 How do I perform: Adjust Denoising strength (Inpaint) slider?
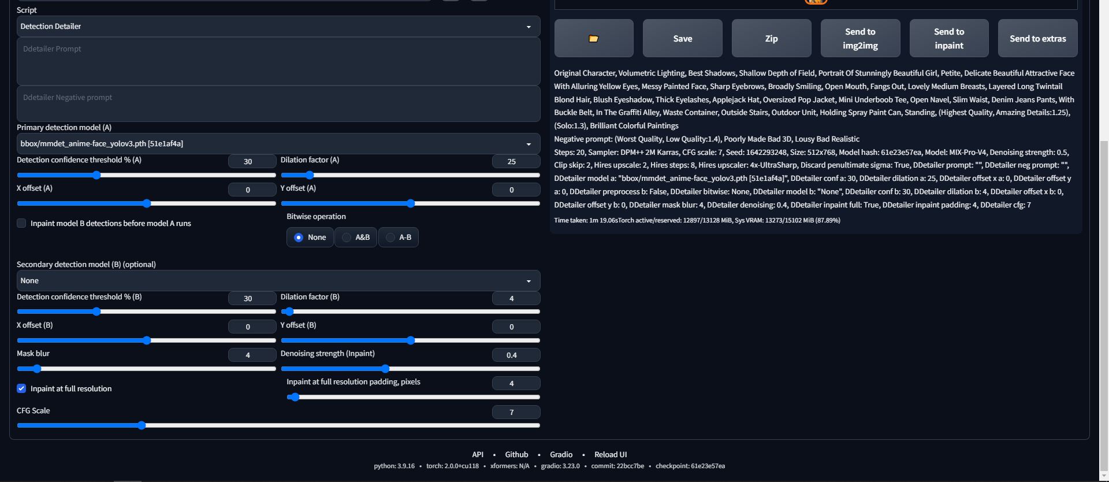pyautogui.click(x=410, y=369)
